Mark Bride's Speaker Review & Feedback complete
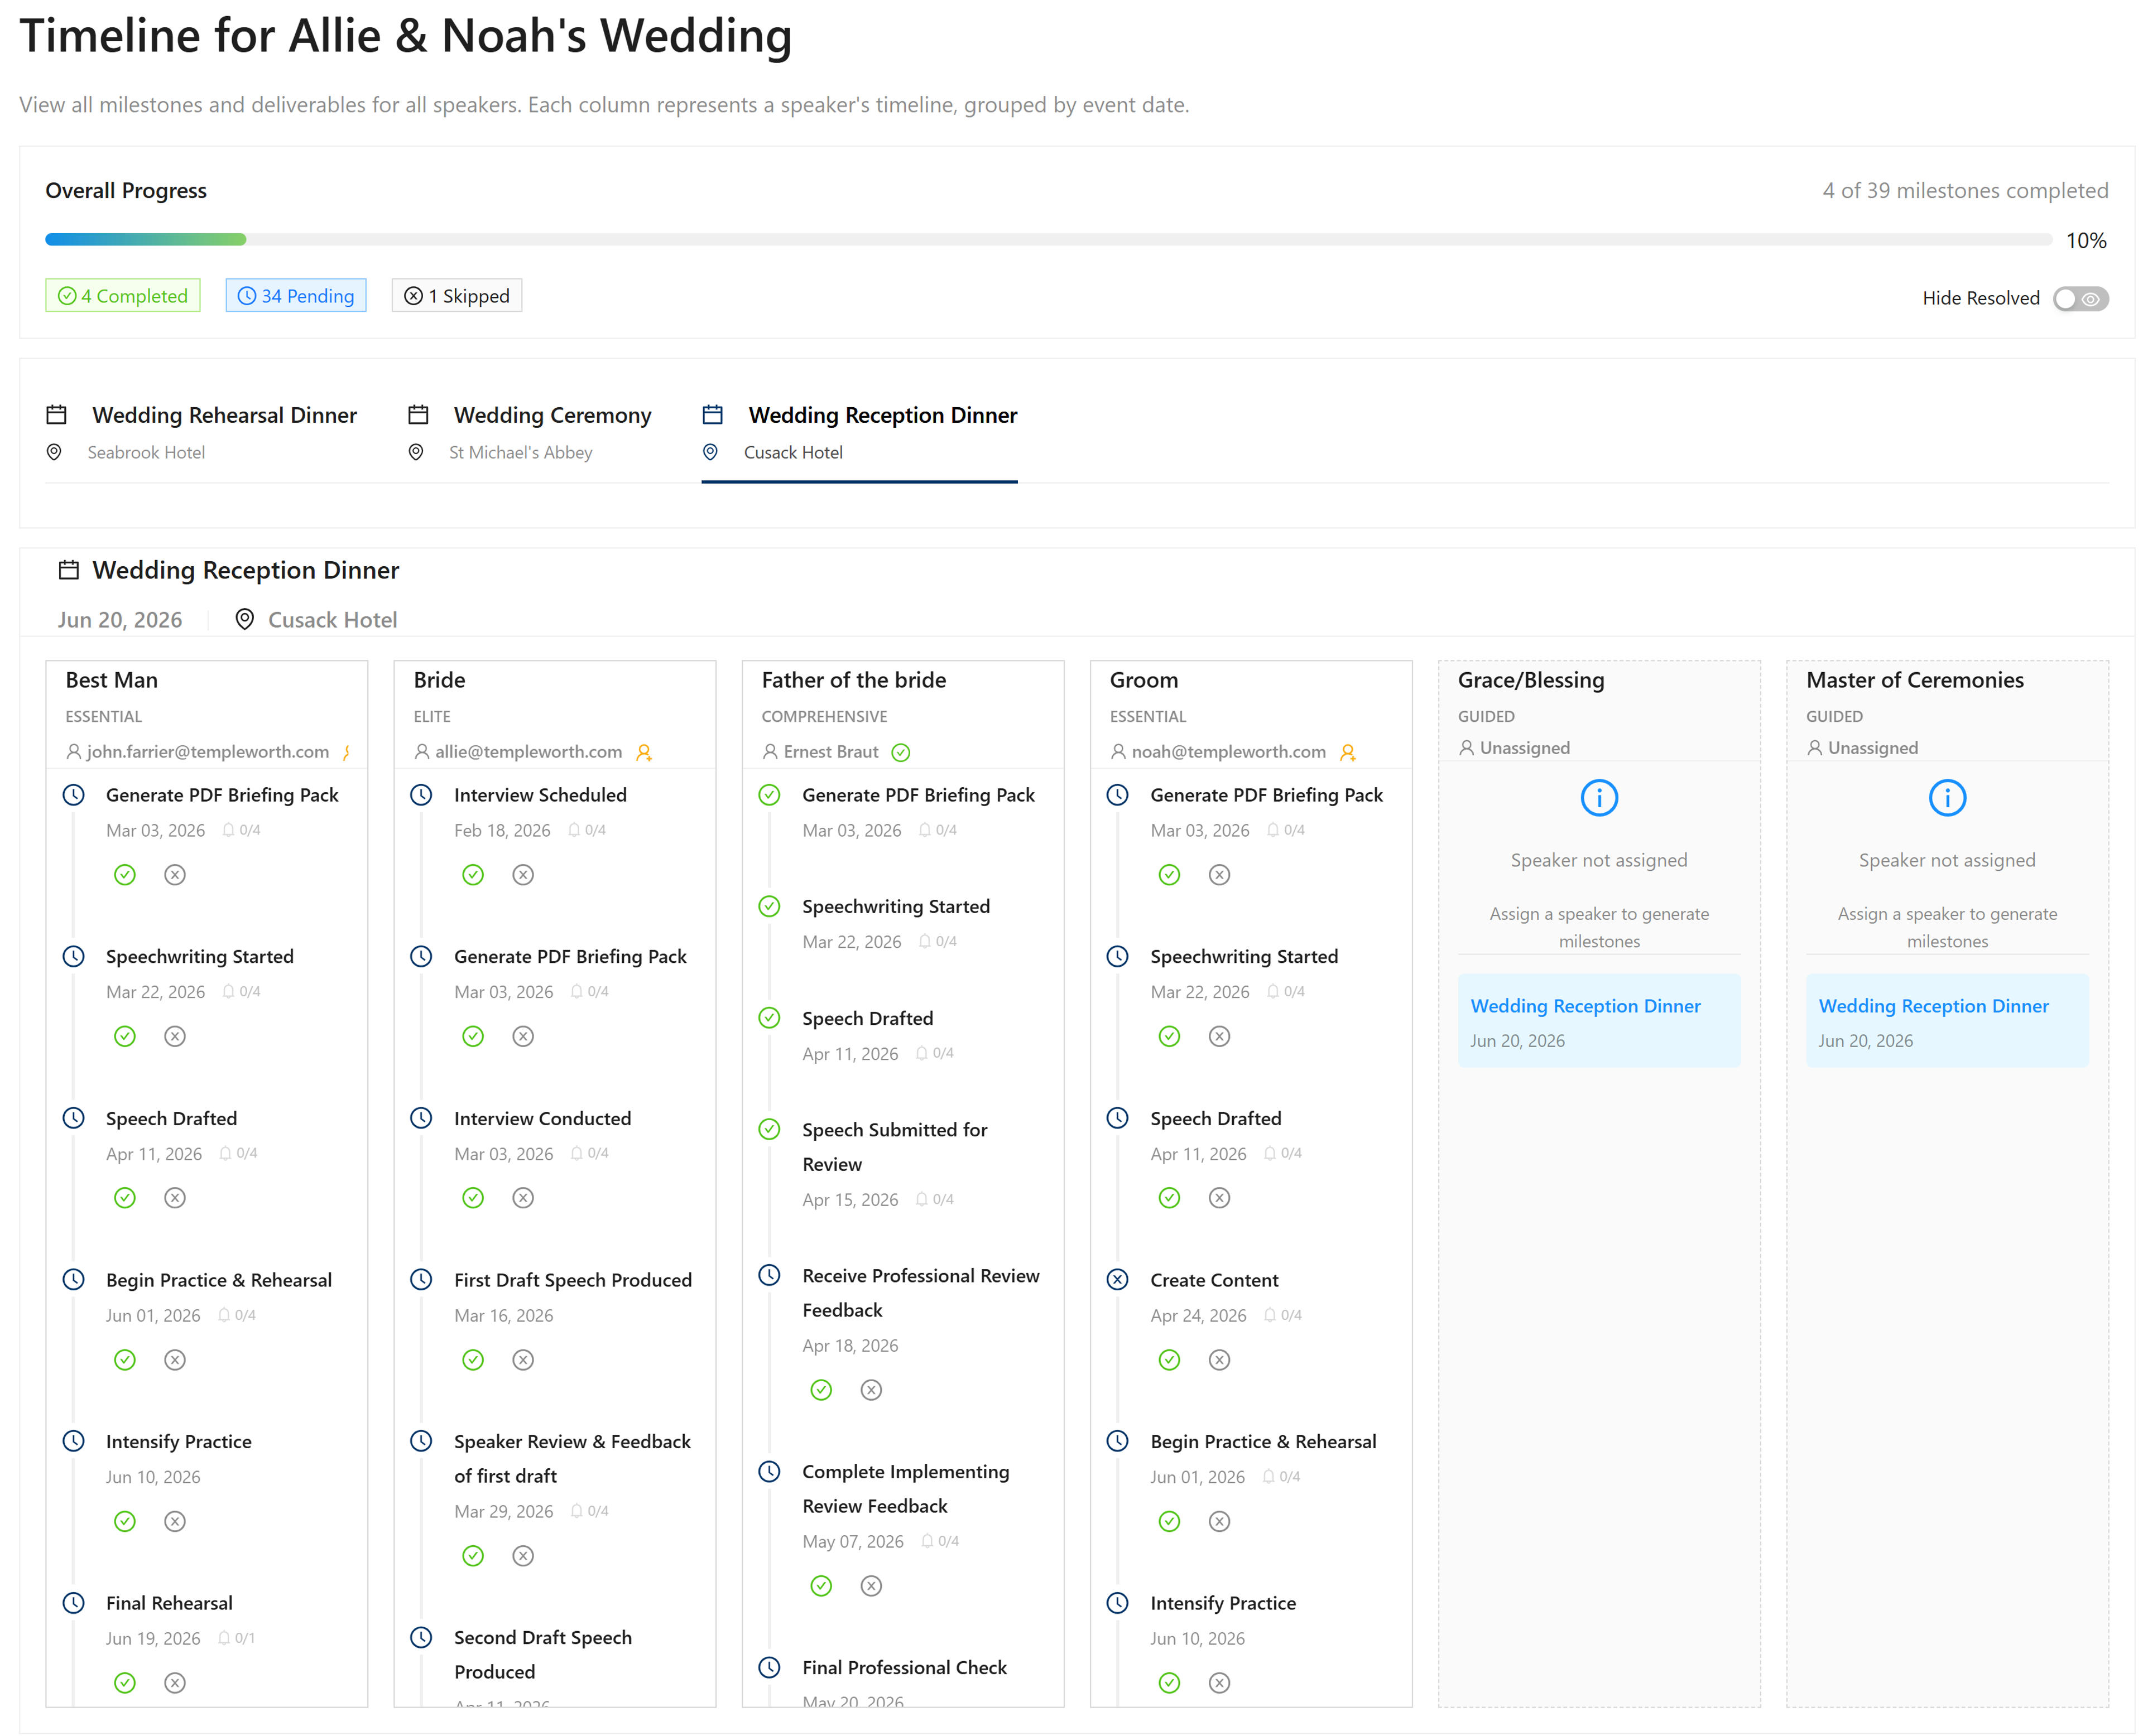The width and height of the screenshot is (2143, 1736). [x=473, y=1556]
